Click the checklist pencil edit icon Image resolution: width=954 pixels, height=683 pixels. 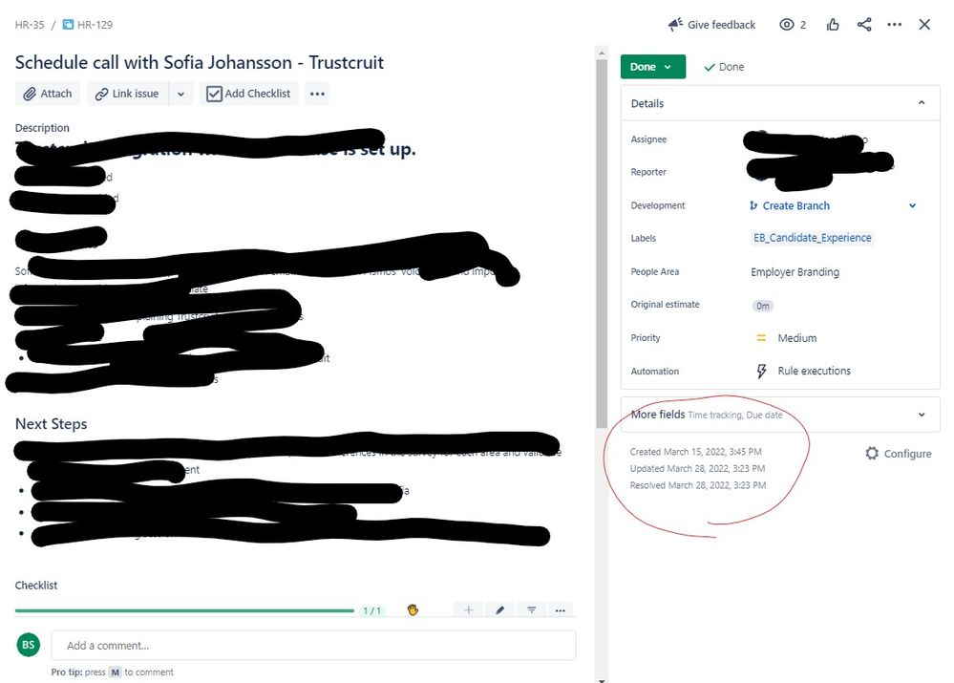(x=500, y=610)
